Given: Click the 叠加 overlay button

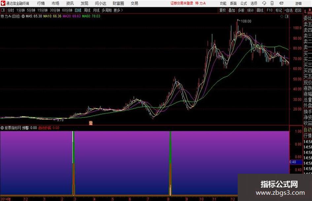Looking at the screenshot, I should pyautogui.click(x=232, y=10).
